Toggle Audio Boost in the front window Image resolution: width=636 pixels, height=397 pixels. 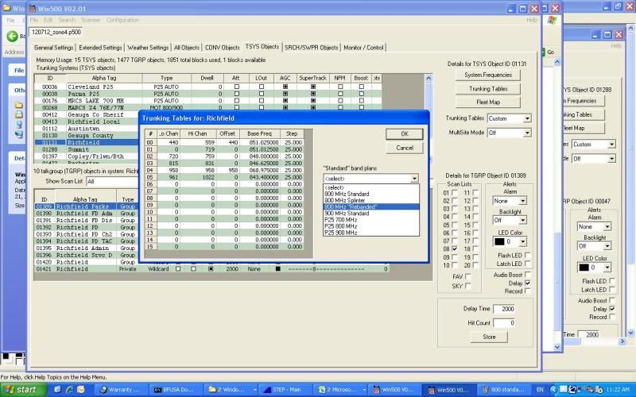pos(527,275)
